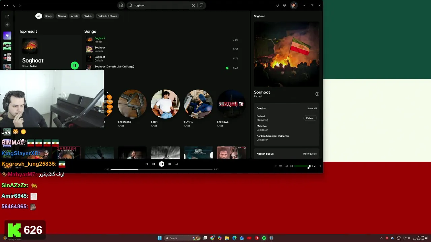The image size is (431, 242).
Task: Filter results by Songs
Action: click(x=49, y=16)
